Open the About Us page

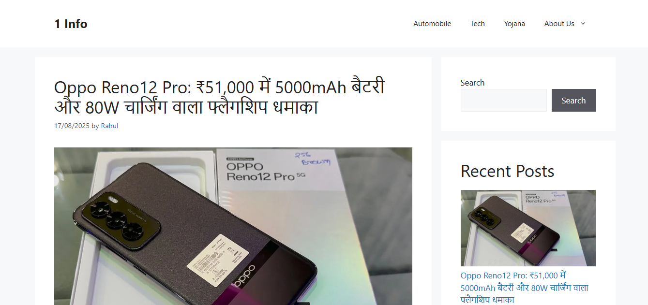(x=559, y=24)
